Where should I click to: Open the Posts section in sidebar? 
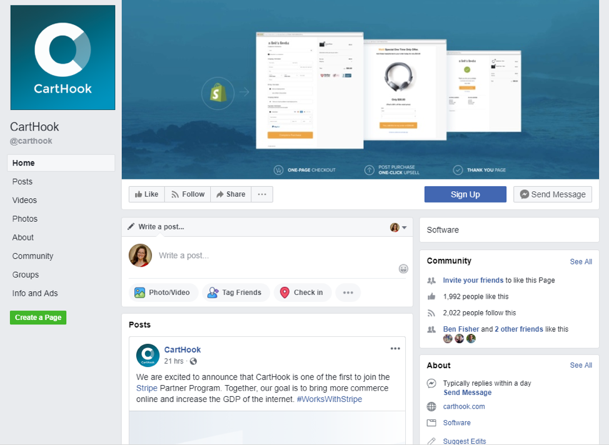[x=22, y=182]
